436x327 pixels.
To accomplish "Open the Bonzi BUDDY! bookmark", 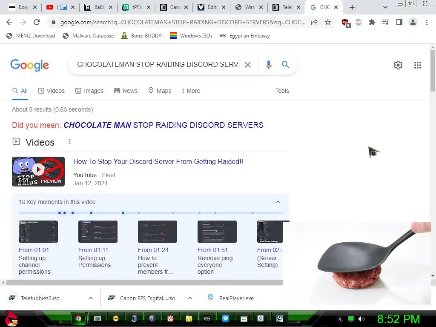I will [x=142, y=36].
